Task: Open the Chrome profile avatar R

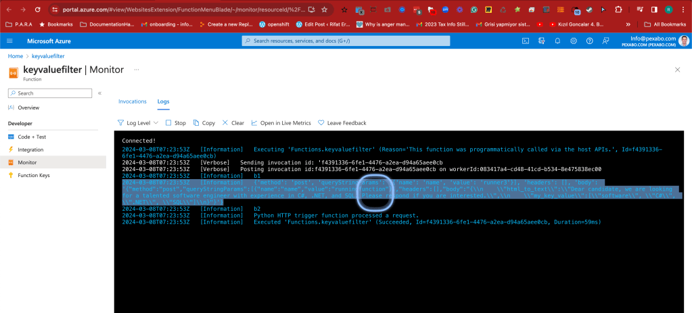Action: click(668, 9)
